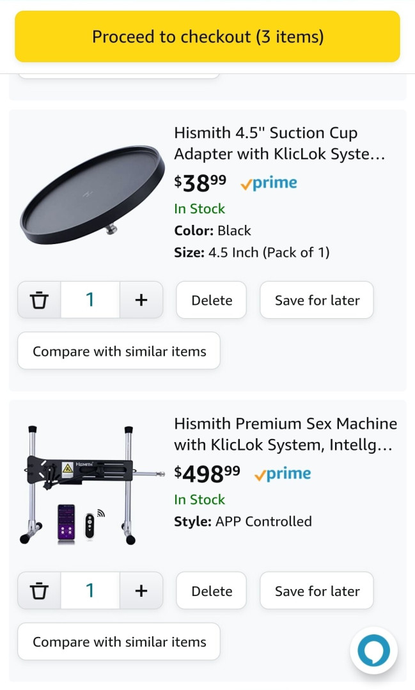The height and width of the screenshot is (690, 415).
Task: Compare Premium Machine with similar items
Action: [x=119, y=641]
